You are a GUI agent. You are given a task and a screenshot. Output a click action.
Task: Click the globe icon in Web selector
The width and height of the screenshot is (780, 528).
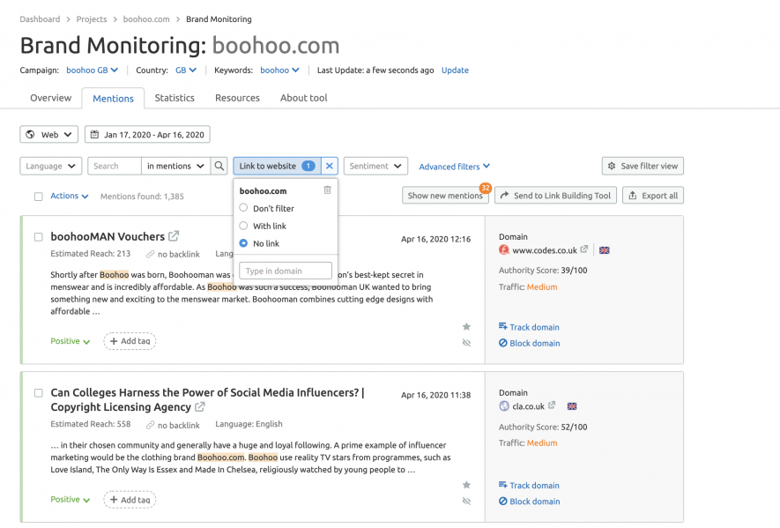30,134
